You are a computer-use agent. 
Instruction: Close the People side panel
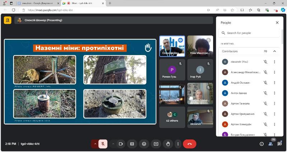pos(277,23)
